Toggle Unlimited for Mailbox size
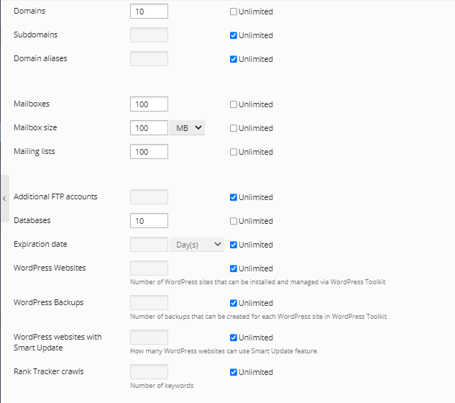This screenshot has height=403, width=455. 234,128
